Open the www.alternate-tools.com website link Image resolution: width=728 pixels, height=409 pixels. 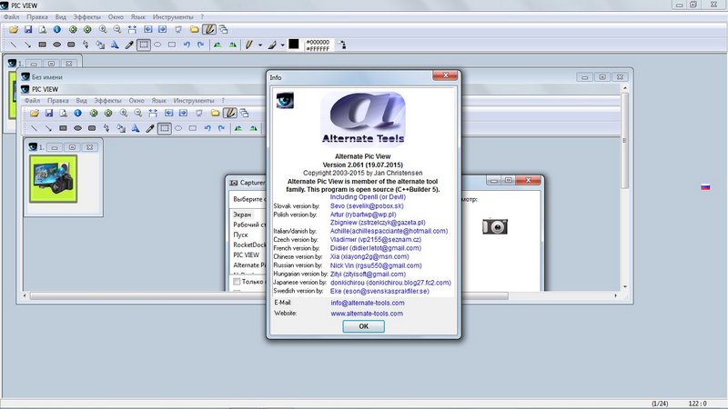tap(367, 314)
